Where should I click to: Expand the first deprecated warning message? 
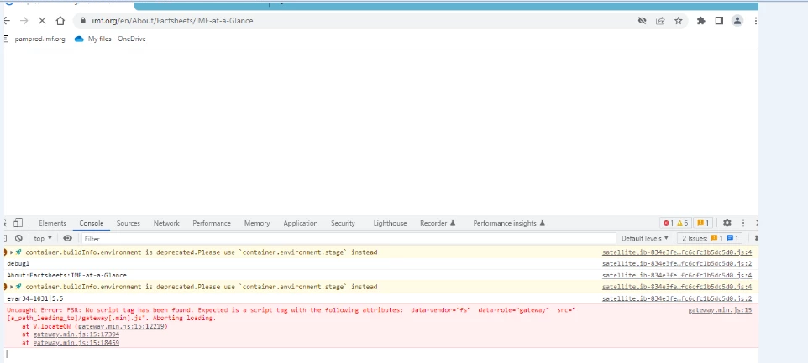[12, 252]
